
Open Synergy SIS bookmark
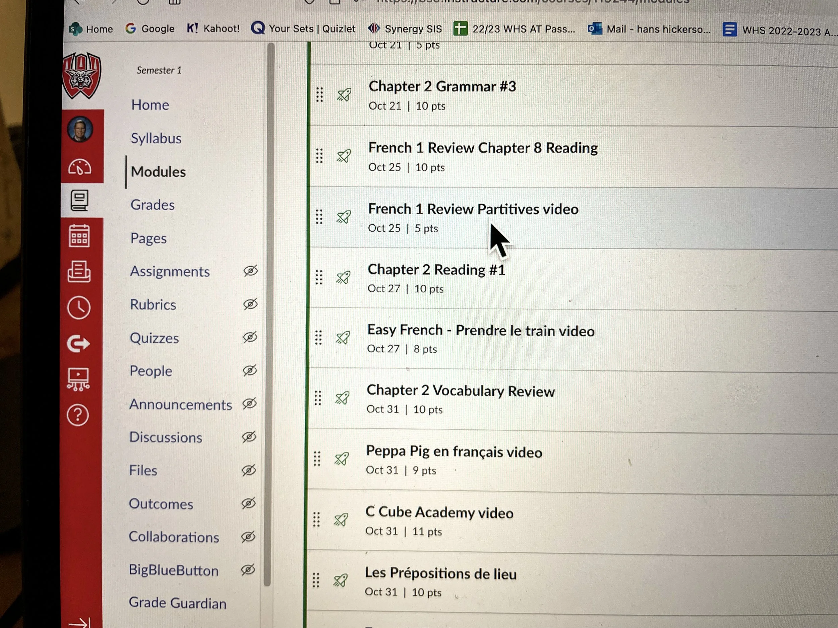(x=405, y=29)
